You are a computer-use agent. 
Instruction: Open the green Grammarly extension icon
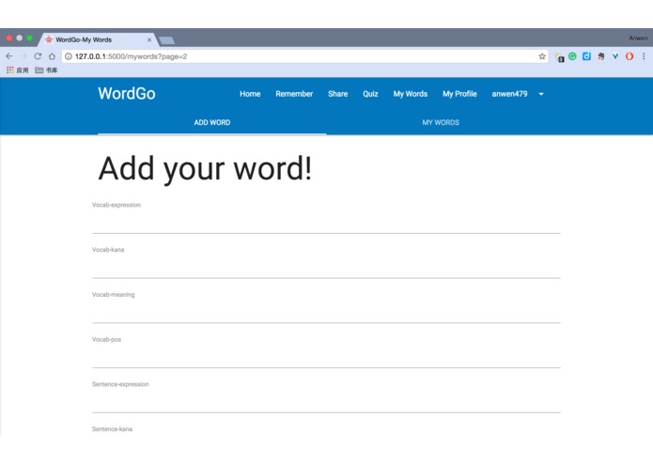pos(572,56)
